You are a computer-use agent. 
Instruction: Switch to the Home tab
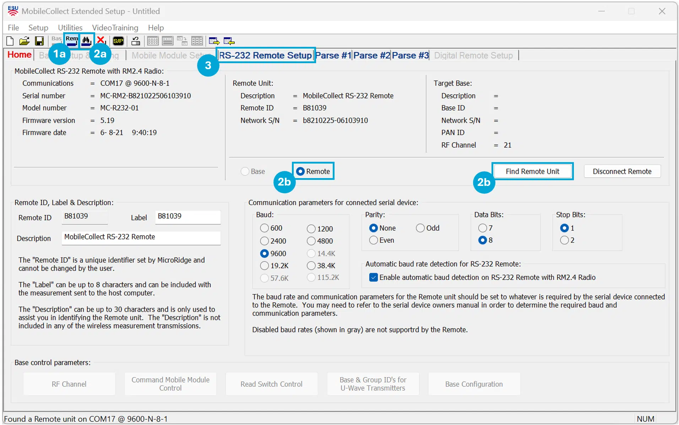click(20, 55)
